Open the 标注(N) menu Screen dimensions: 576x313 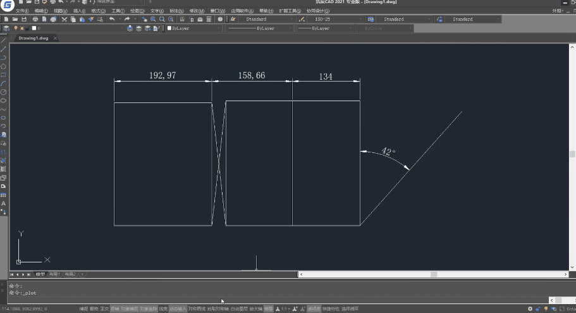click(176, 11)
